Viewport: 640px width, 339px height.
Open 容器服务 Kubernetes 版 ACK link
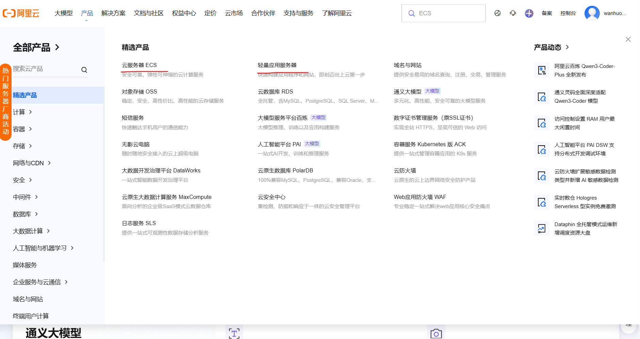click(430, 144)
